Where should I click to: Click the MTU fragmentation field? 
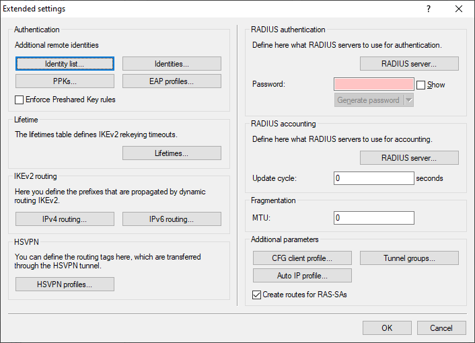[373, 218]
